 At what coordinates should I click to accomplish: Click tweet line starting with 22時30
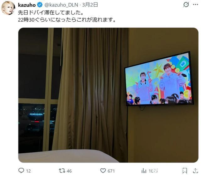click(67, 20)
